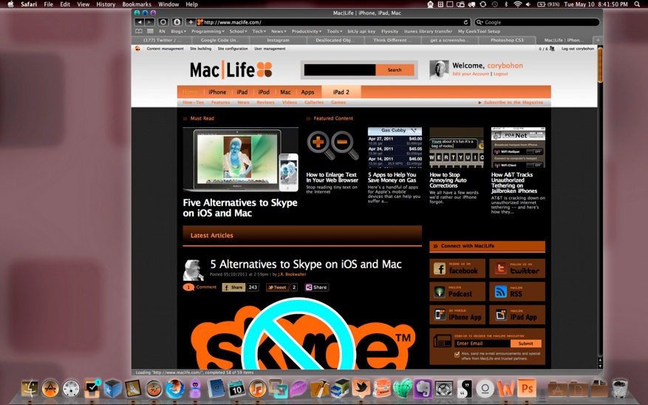Open Log out corybohon admin link
The height and width of the screenshot is (405, 648).
tap(578, 48)
